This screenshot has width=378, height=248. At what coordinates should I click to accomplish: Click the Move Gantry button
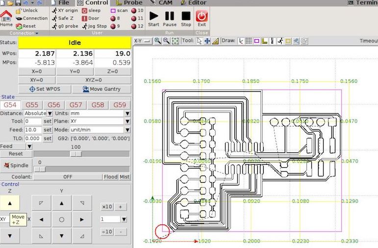point(101,89)
